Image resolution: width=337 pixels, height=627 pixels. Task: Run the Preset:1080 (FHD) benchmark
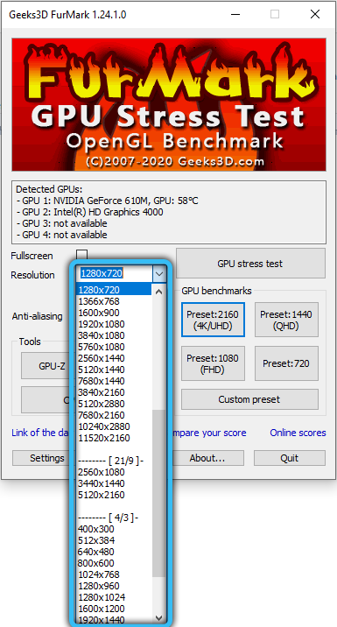pos(213,363)
